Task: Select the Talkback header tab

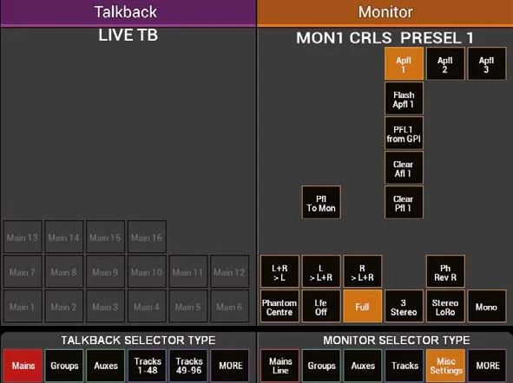Action: [x=128, y=13]
